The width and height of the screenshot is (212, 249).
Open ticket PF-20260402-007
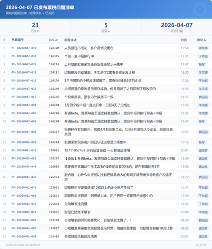point(24,228)
